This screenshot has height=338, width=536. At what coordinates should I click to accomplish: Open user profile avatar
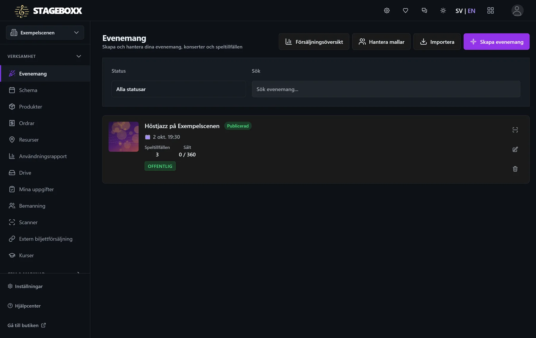pos(517,11)
